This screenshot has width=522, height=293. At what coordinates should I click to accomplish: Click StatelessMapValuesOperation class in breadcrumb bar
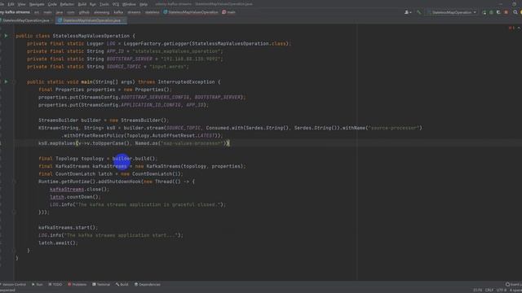tap(191, 12)
